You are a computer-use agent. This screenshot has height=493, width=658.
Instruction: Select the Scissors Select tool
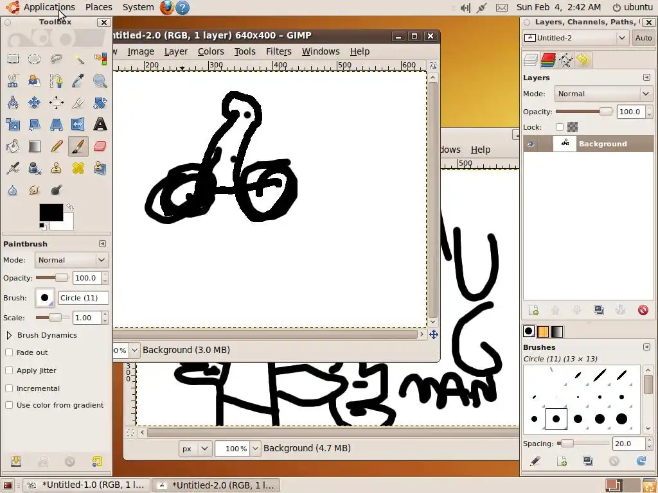tap(13, 80)
